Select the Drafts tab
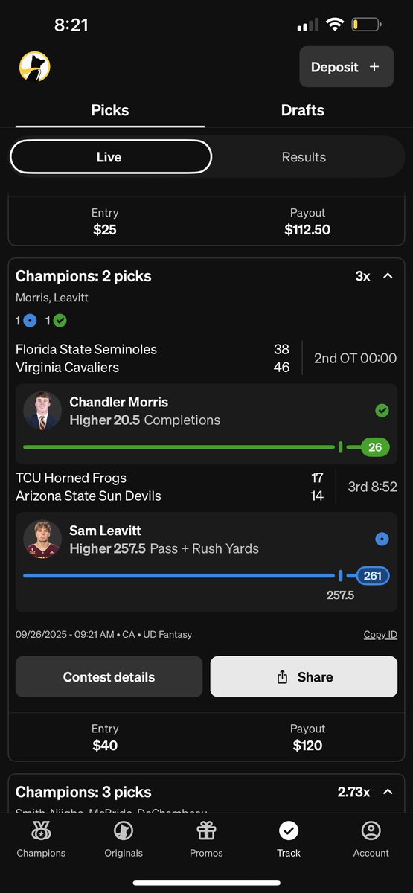The image size is (413, 893). point(303,110)
